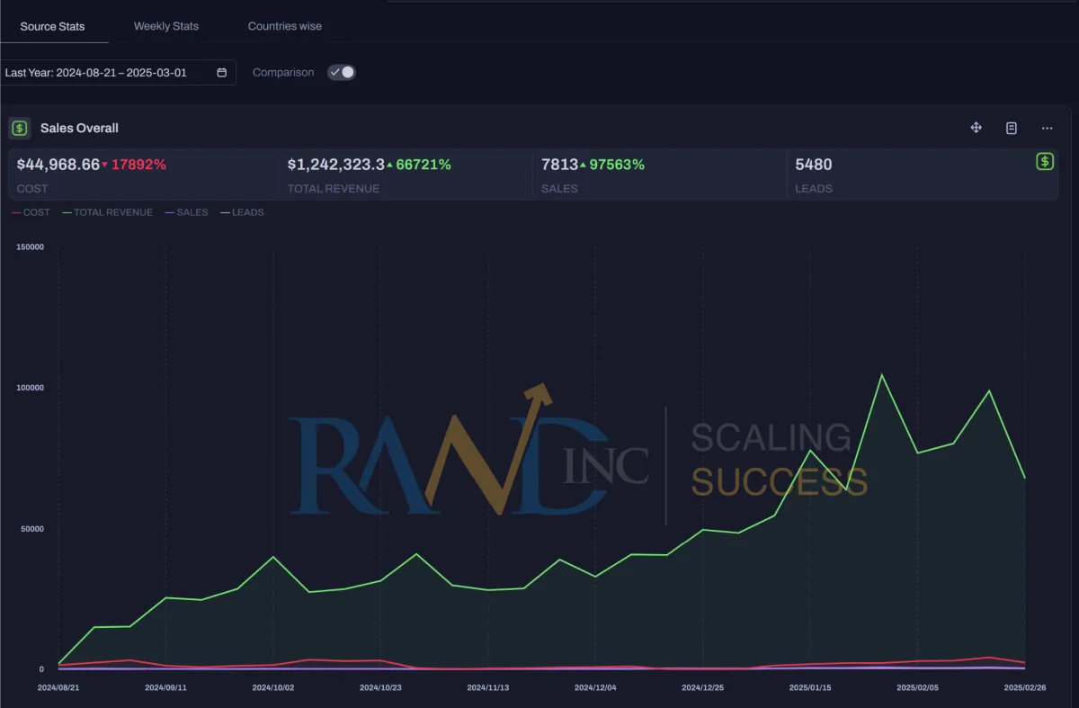Switch to the Countries wise tab

click(285, 26)
